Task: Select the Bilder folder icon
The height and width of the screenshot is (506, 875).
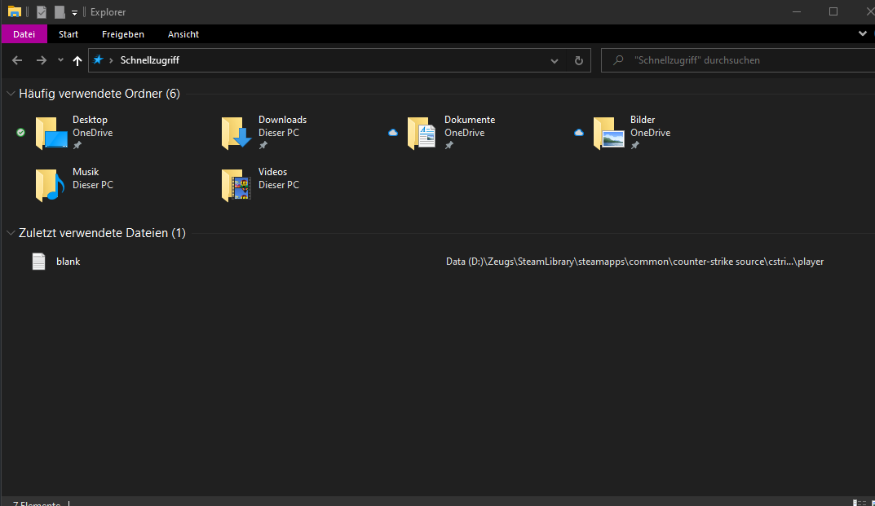Action: click(x=608, y=133)
